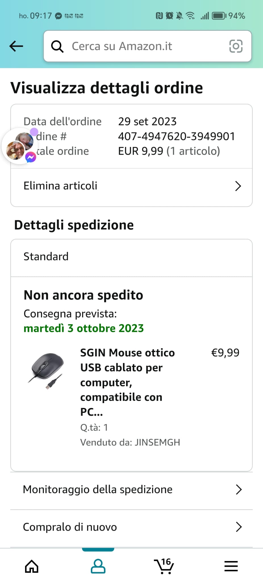Select the Elimina articoli option
This screenshot has height=583, width=263.
click(60, 186)
